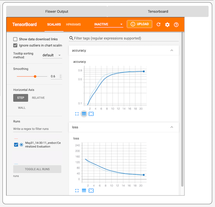Click TOGGLE ALL RUNS button
215x207 pixels.
[37, 169]
